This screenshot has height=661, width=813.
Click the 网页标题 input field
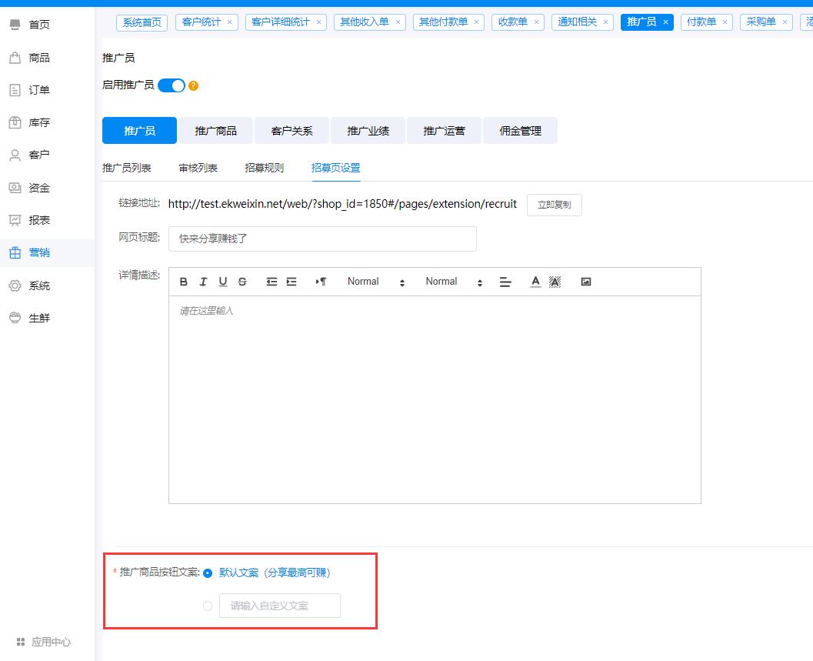pos(322,239)
